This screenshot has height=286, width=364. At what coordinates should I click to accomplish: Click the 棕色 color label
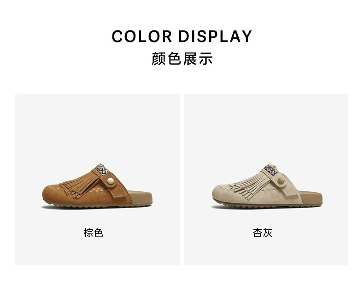pyautogui.click(x=94, y=232)
